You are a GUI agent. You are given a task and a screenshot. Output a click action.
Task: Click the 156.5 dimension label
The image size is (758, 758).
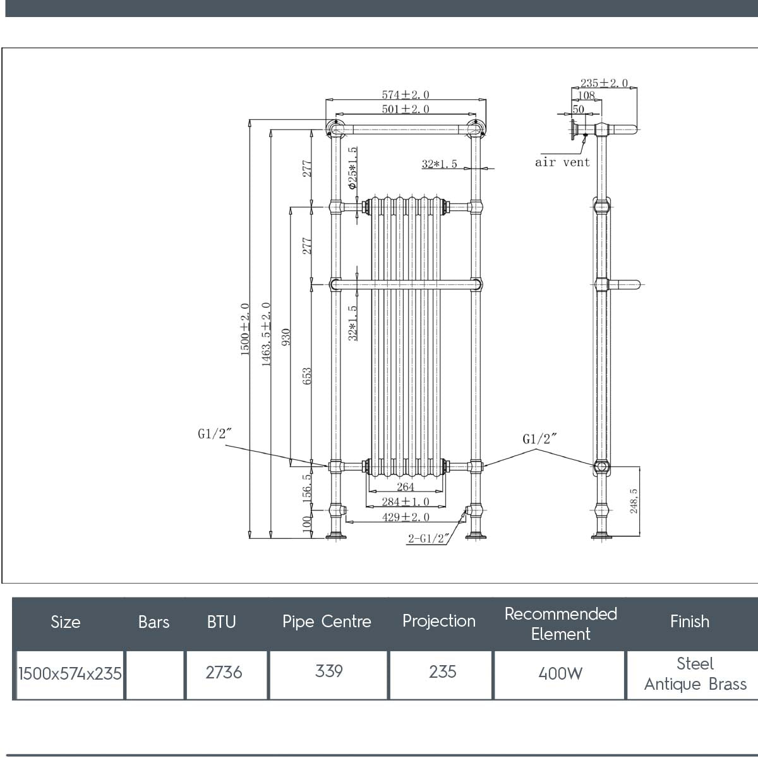click(307, 488)
